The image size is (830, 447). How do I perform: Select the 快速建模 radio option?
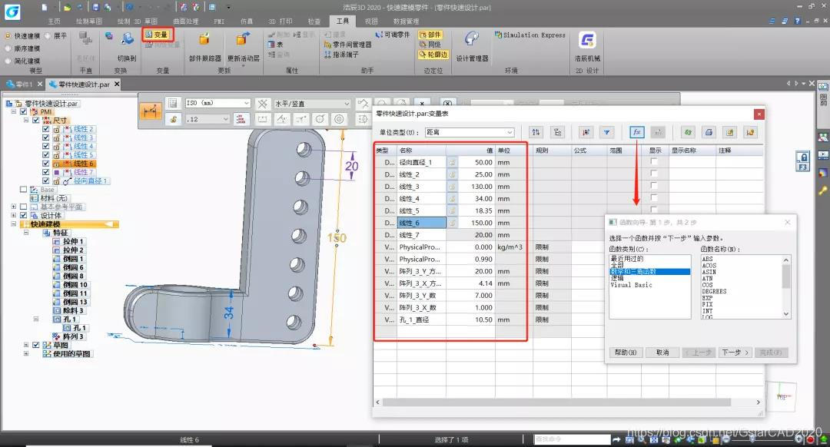point(8,35)
